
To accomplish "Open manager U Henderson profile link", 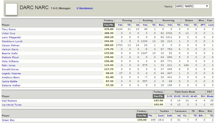I will (85, 8).
